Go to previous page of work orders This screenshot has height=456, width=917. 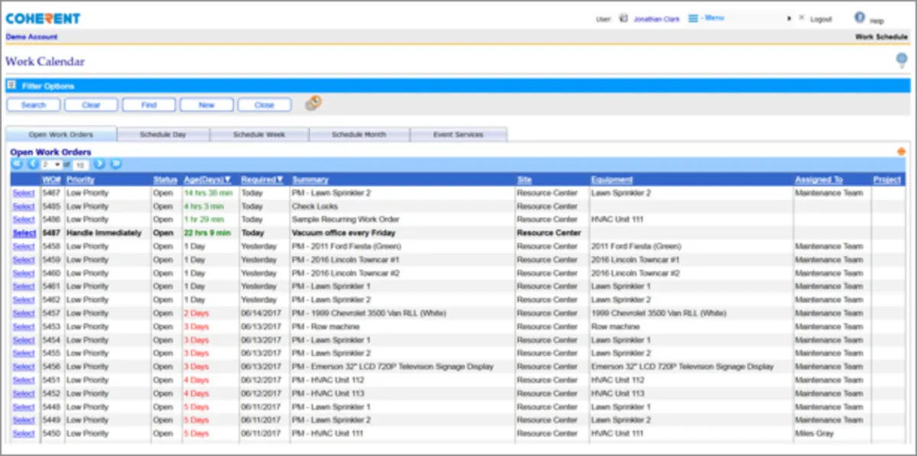tap(33, 164)
